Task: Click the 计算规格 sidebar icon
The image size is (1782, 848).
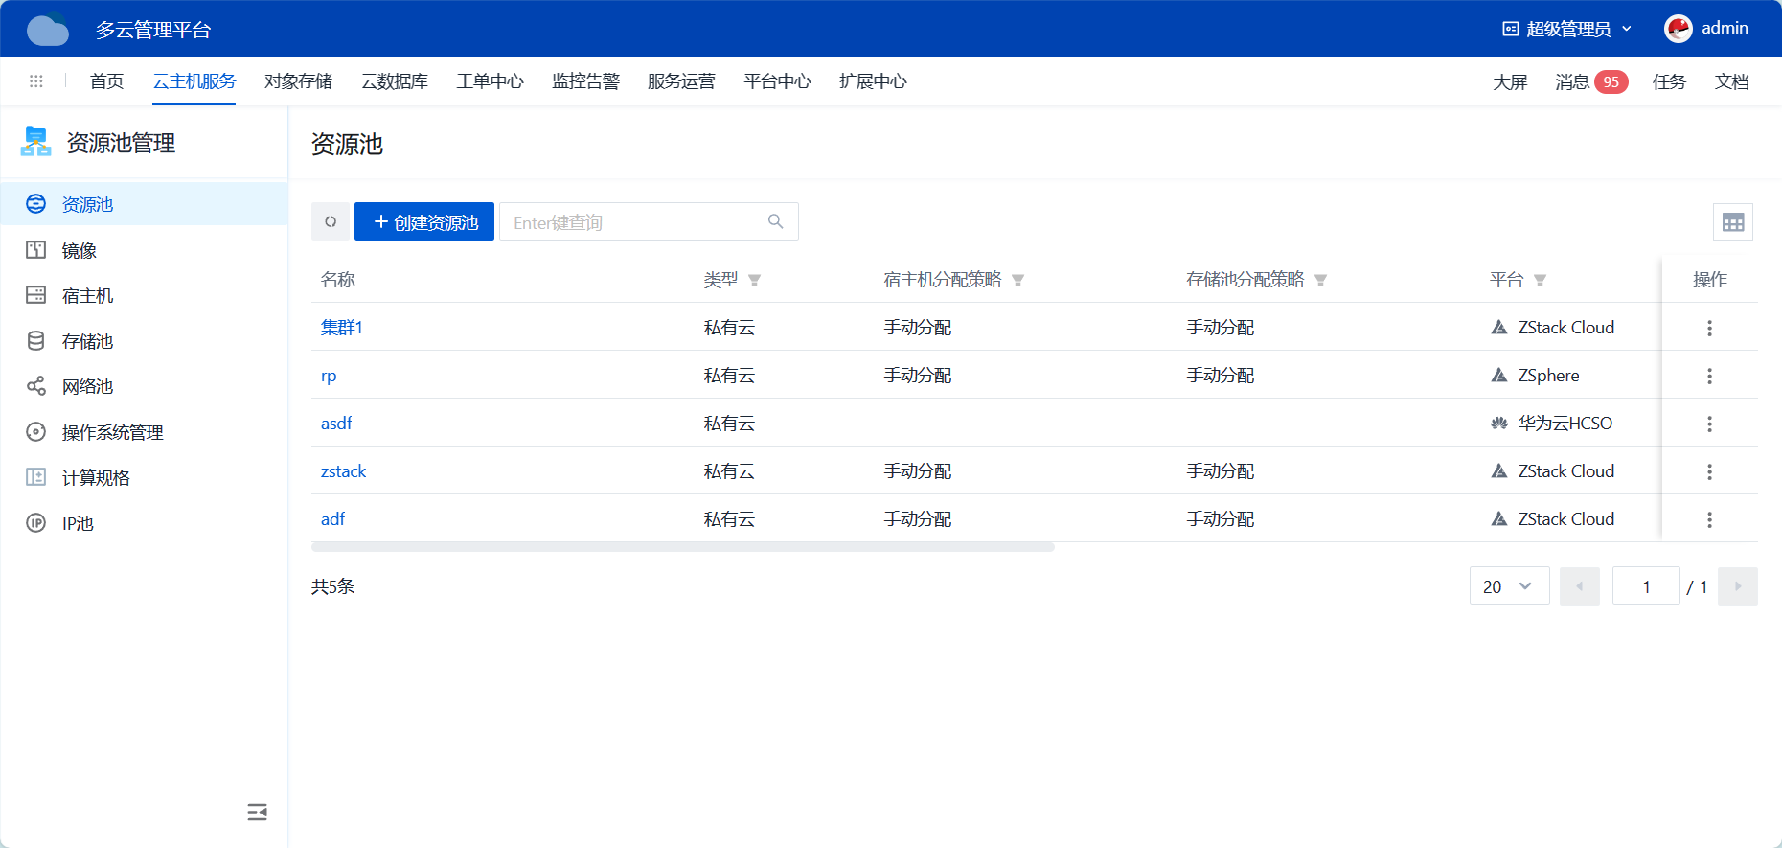Action: click(35, 477)
